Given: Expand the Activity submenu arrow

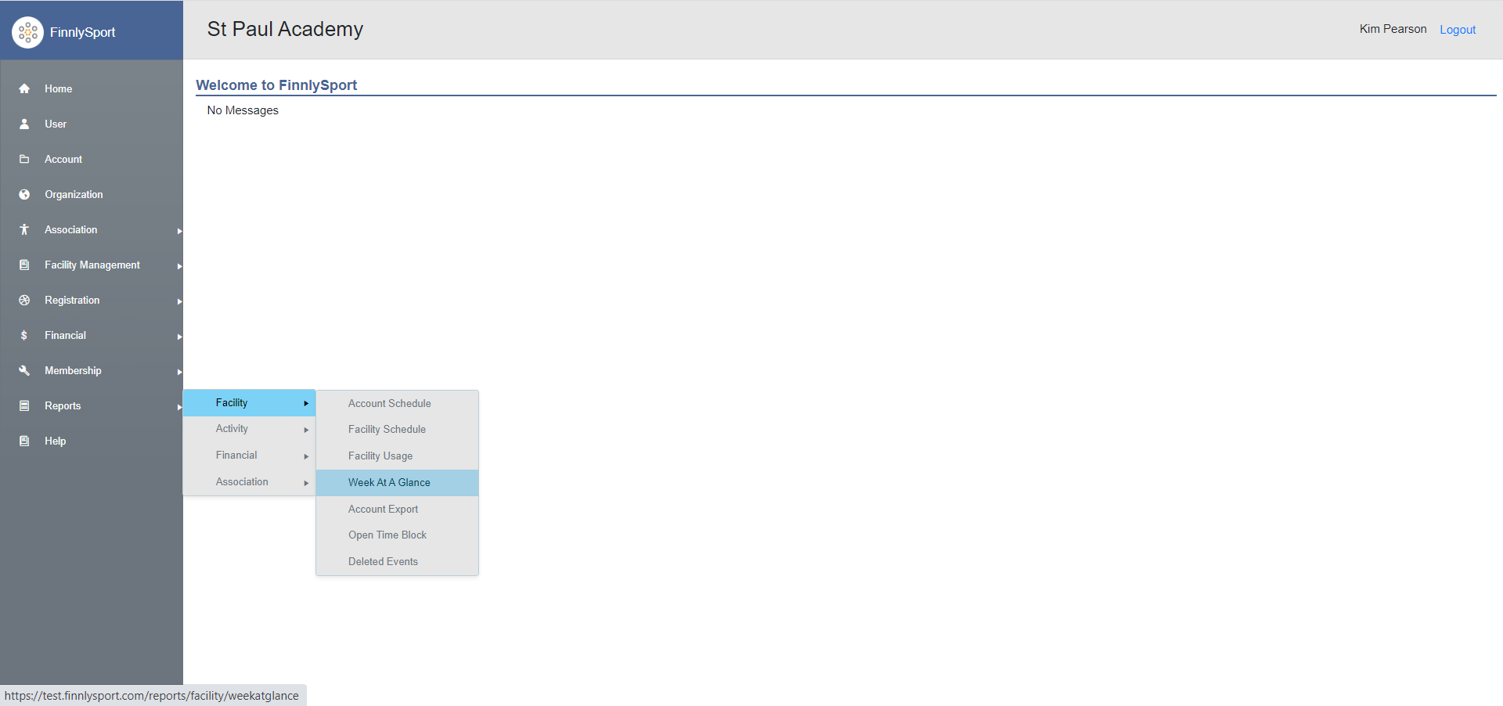Looking at the screenshot, I should (x=306, y=430).
